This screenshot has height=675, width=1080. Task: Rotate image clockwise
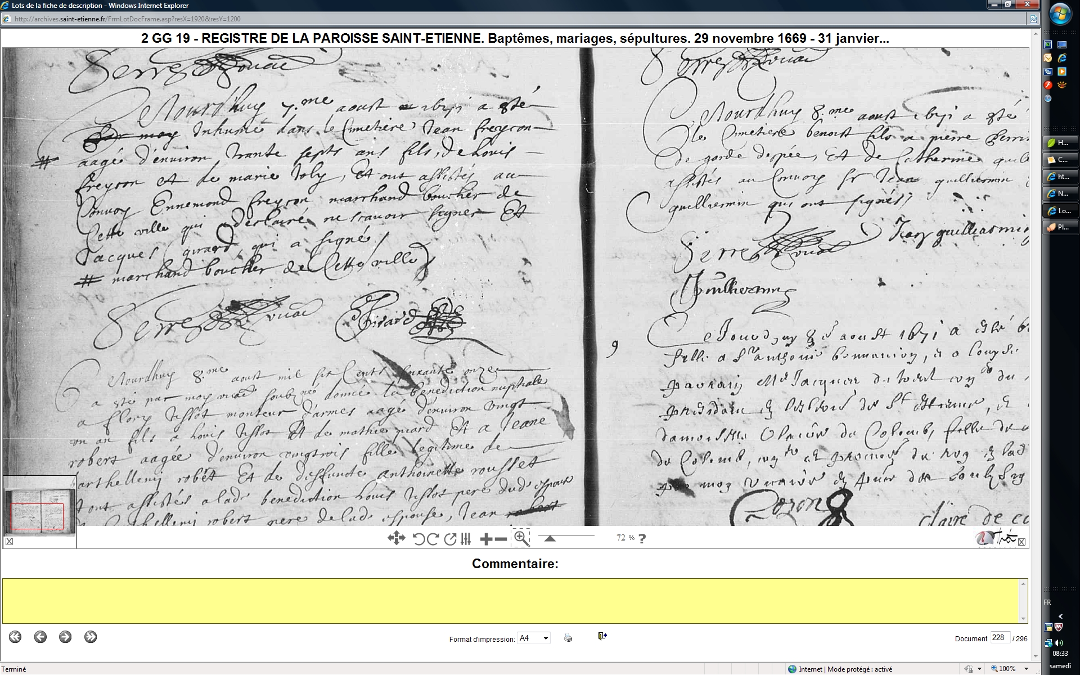[433, 539]
